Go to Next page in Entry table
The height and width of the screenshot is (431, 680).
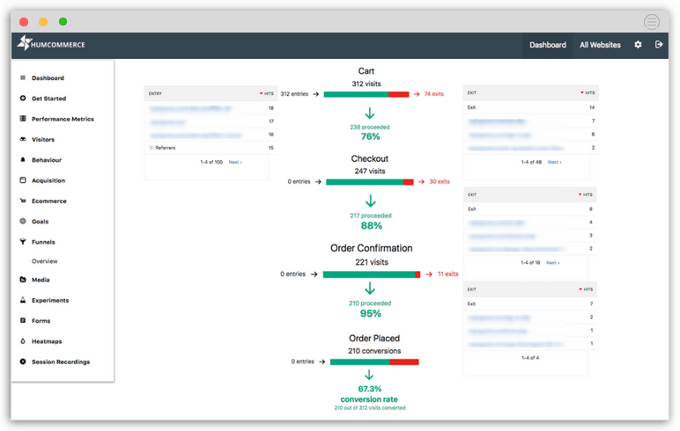point(234,162)
